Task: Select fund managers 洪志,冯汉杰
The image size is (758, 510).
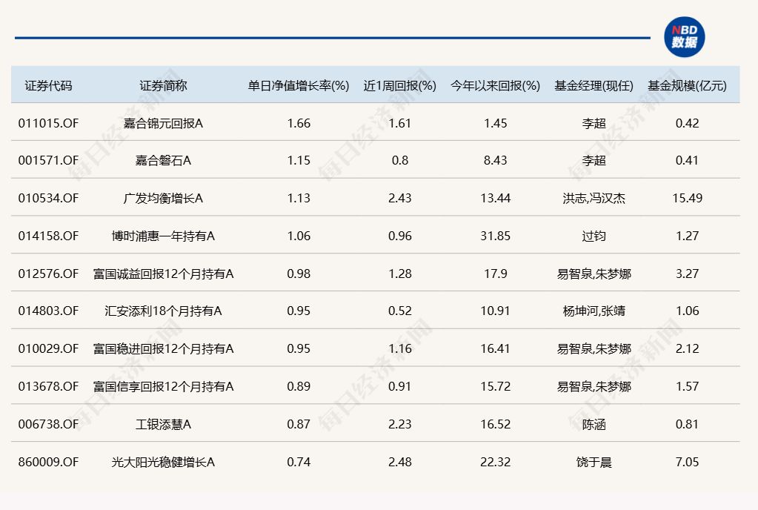Action: pos(594,198)
